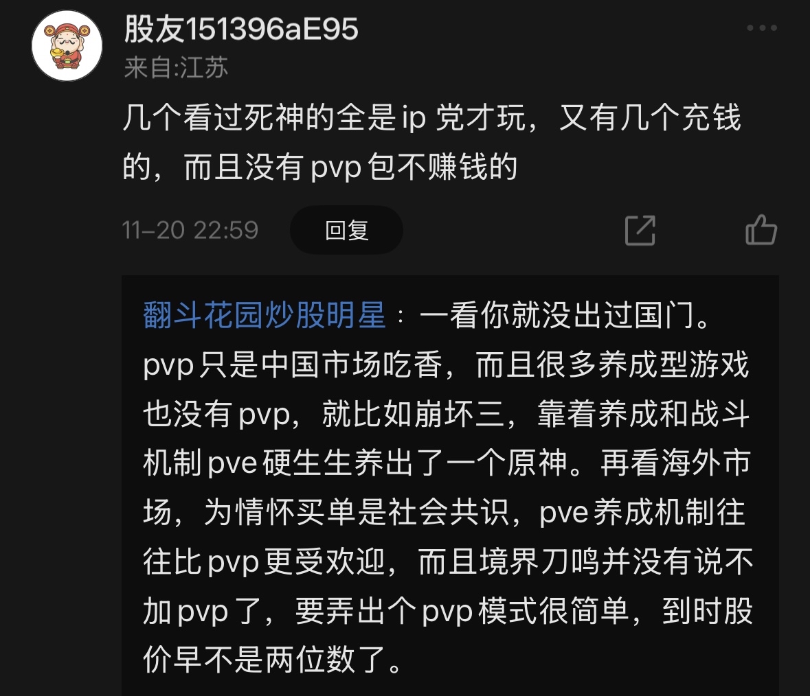Select comment line starting with 几个看过死神
Screen dimensions: 810x696
tap(432, 117)
